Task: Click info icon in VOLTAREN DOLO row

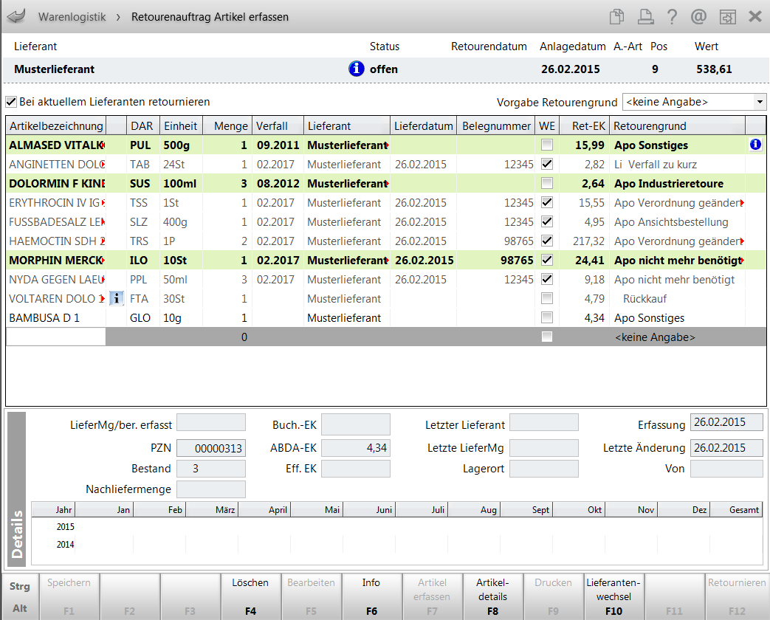Action: point(117,298)
